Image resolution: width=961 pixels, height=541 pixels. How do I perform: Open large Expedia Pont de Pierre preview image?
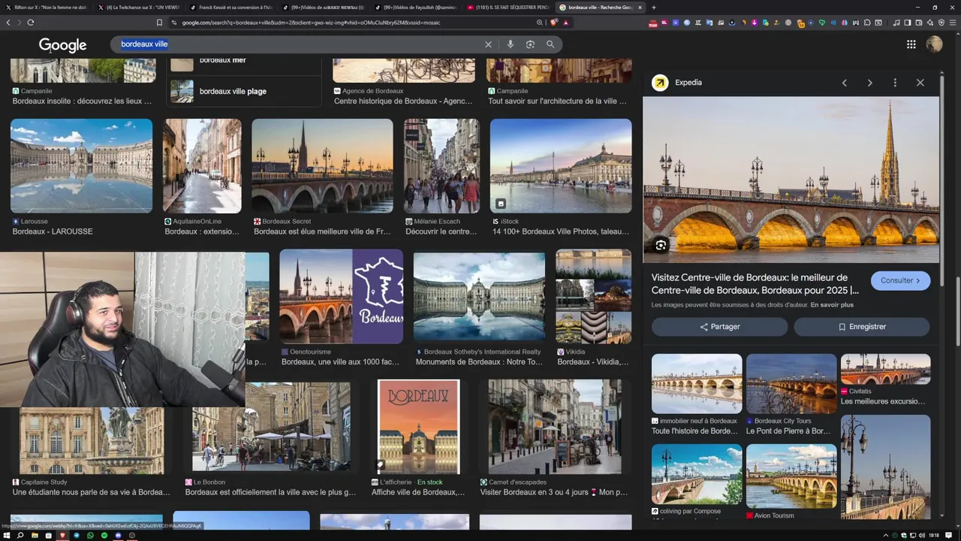(x=791, y=180)
